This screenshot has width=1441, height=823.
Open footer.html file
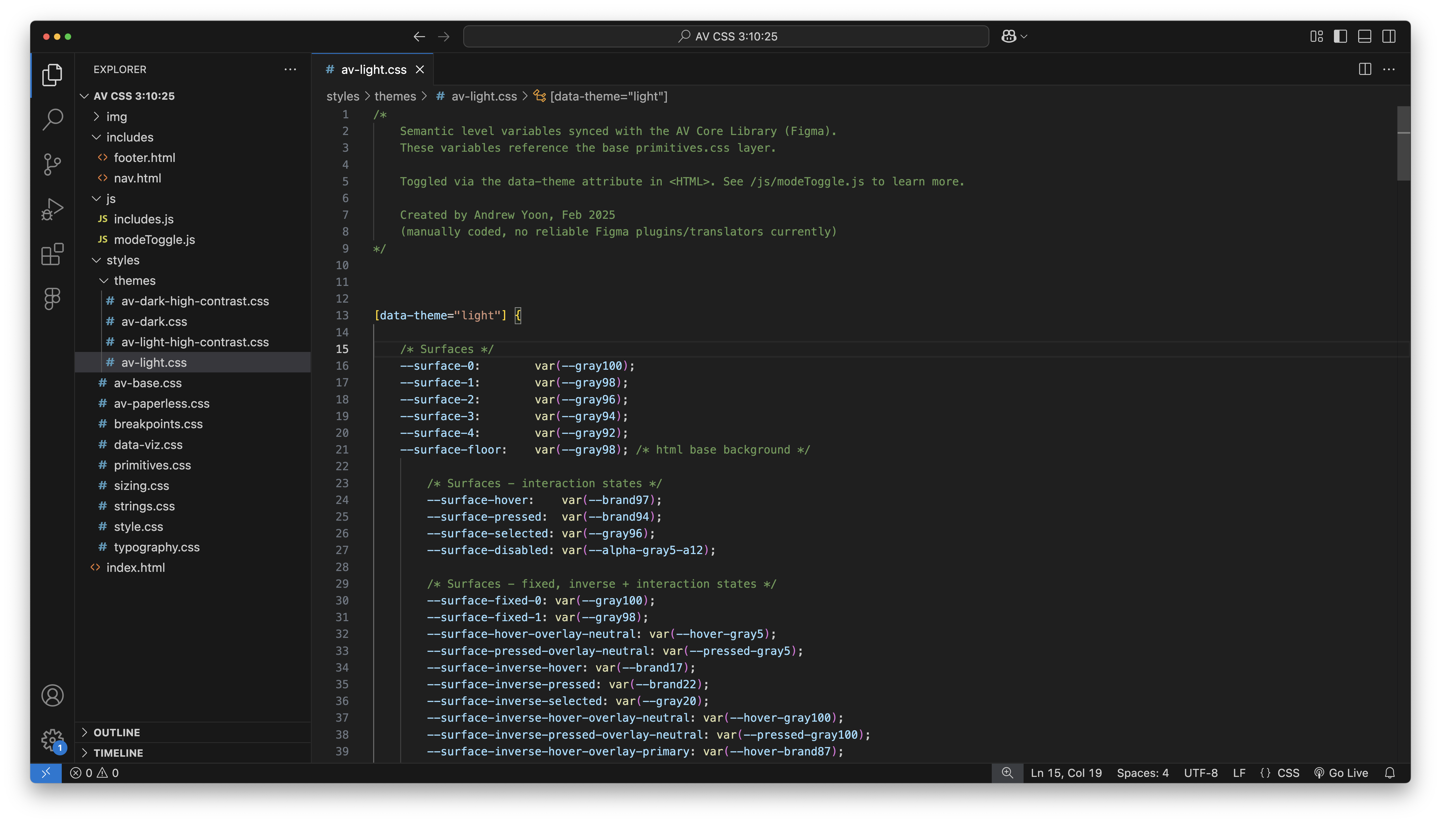pos(192,157)
